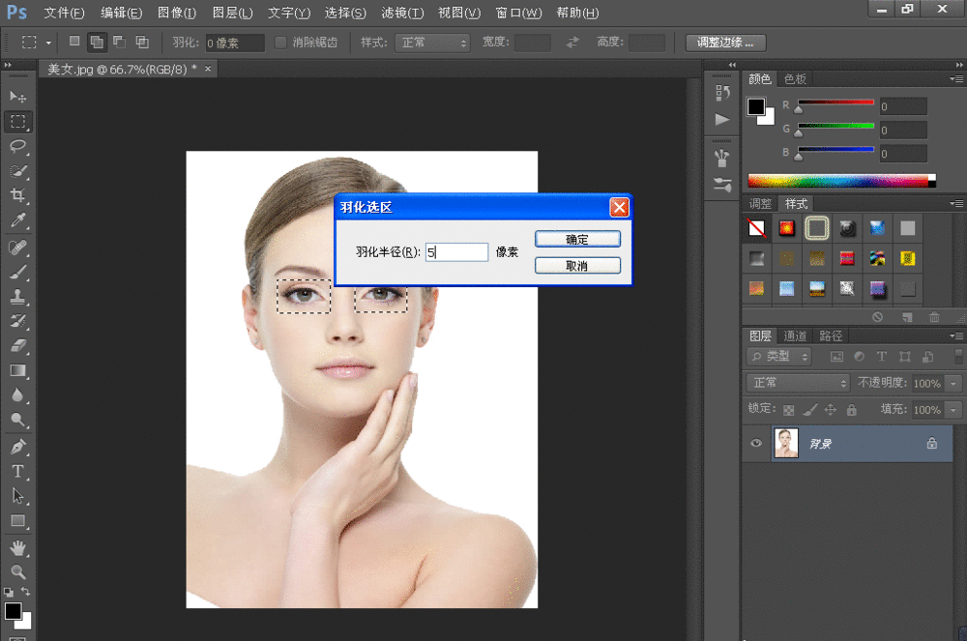Expand the 不透明度 opacity dropdown arrow
Screen dimensions: 967x641
tap(954, 384)
